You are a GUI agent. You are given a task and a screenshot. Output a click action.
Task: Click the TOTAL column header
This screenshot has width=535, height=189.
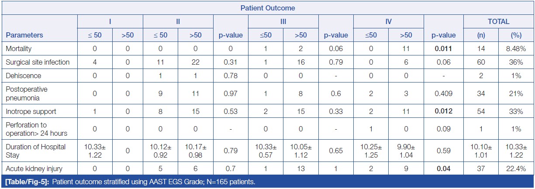(499, 21)
